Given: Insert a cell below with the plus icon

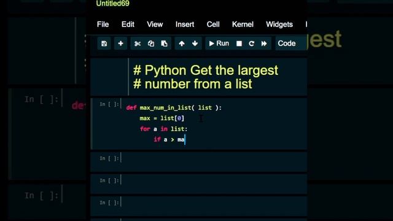Looking at the screenshot, I should click(x=120, y=44).
